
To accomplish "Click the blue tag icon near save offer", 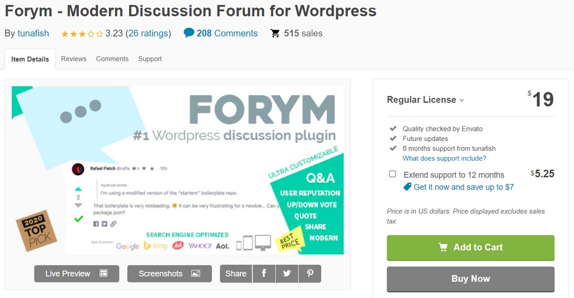I will point(407,187).
